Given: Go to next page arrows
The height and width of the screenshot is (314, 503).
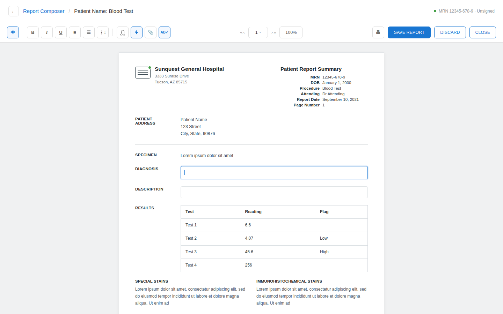Looking at the screenshot, I should 274,32.
